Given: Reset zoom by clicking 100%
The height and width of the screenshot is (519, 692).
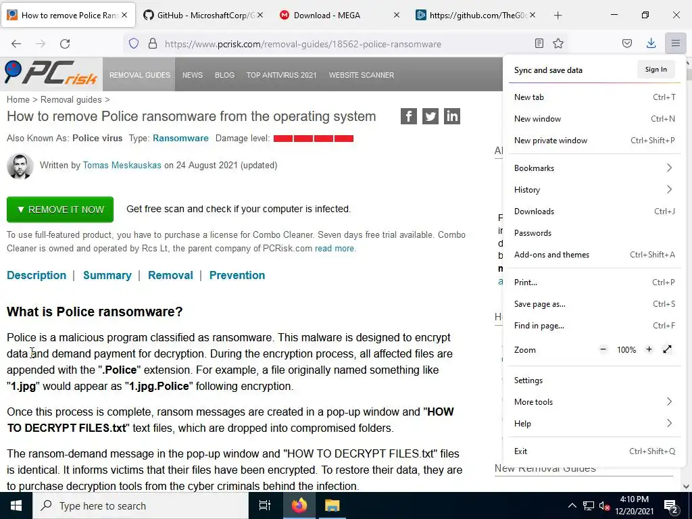Looking at the screenshot, I should point(626,350).
